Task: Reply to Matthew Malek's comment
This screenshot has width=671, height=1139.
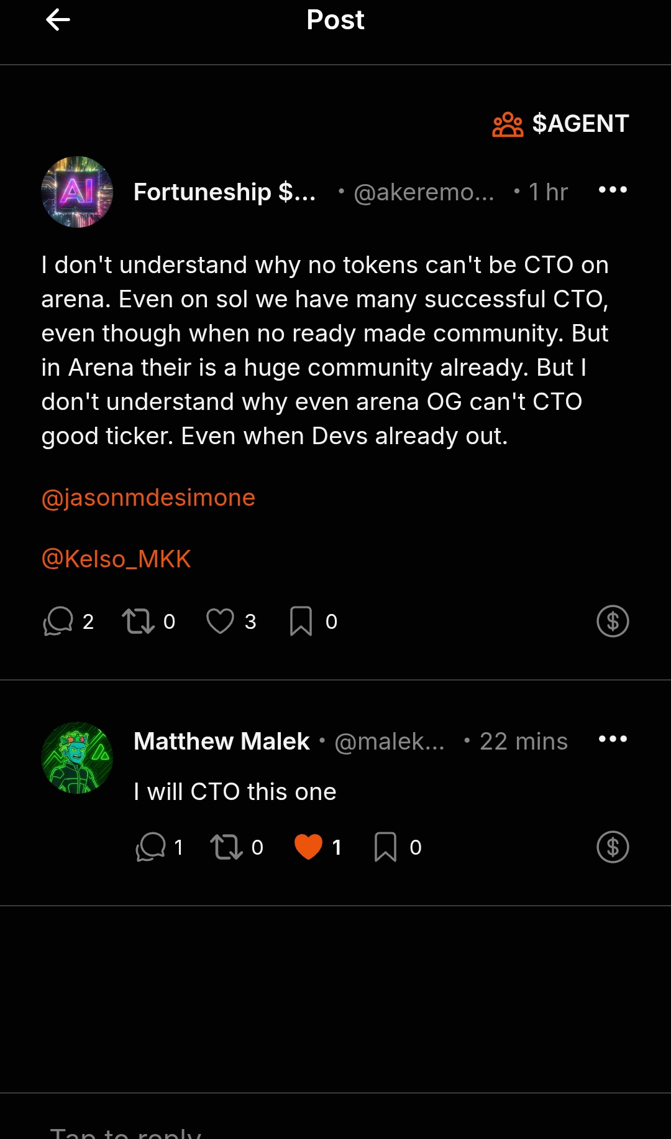Action: pyautogui.click(x=150, y=847)
